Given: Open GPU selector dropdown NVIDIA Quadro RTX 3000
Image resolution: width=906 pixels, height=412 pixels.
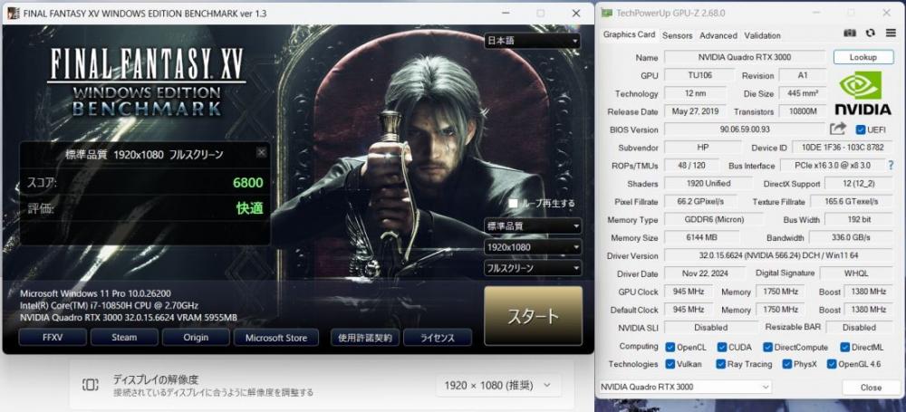Looking at the screenshot, I should click(685, 387).
